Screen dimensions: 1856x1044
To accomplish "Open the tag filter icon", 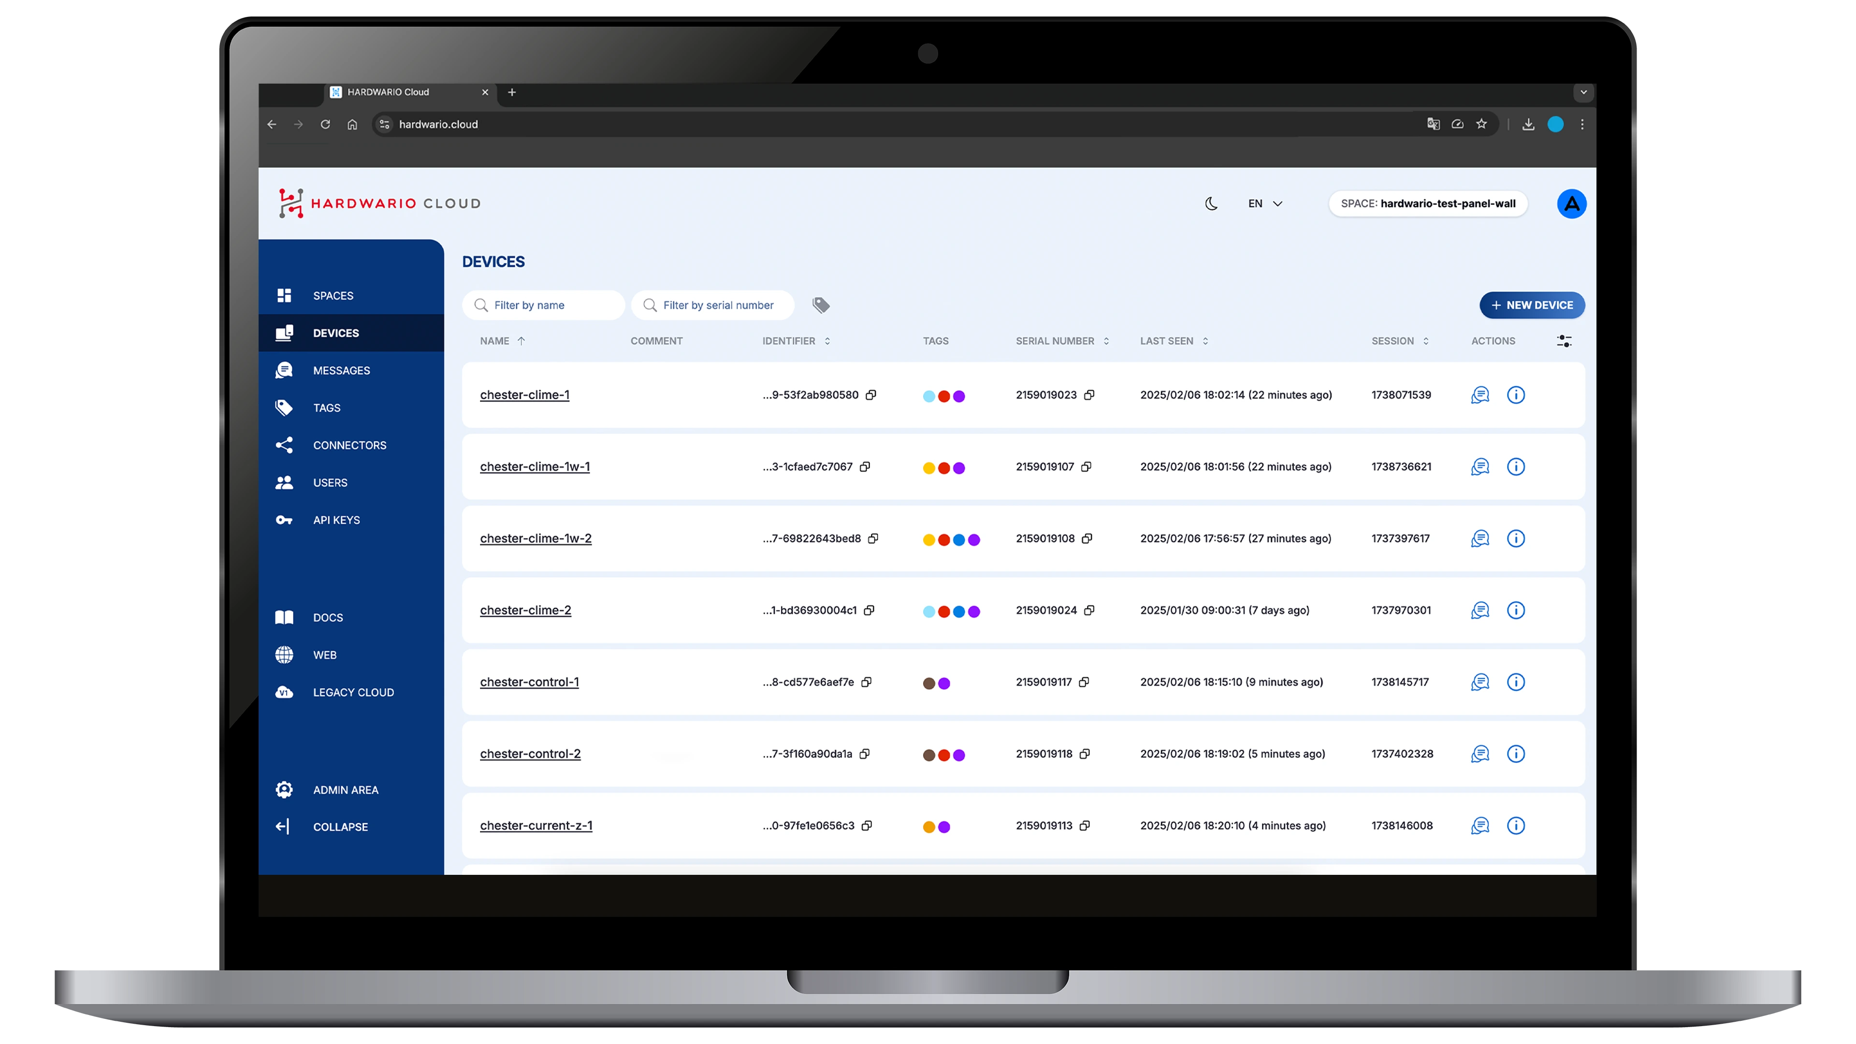I will [821, 305].
